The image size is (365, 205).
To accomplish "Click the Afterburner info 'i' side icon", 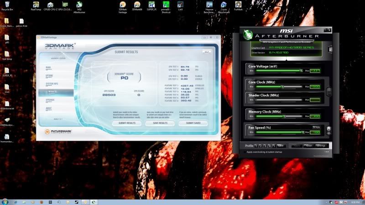I will pyautogui.click(x=330, y=49).
